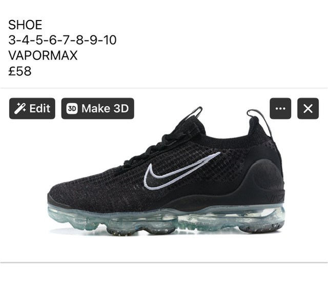The height and width of the screenshot is (292, 328).
Task: Click the magic wand Edit icon
Action: click(x=20, y=108)
